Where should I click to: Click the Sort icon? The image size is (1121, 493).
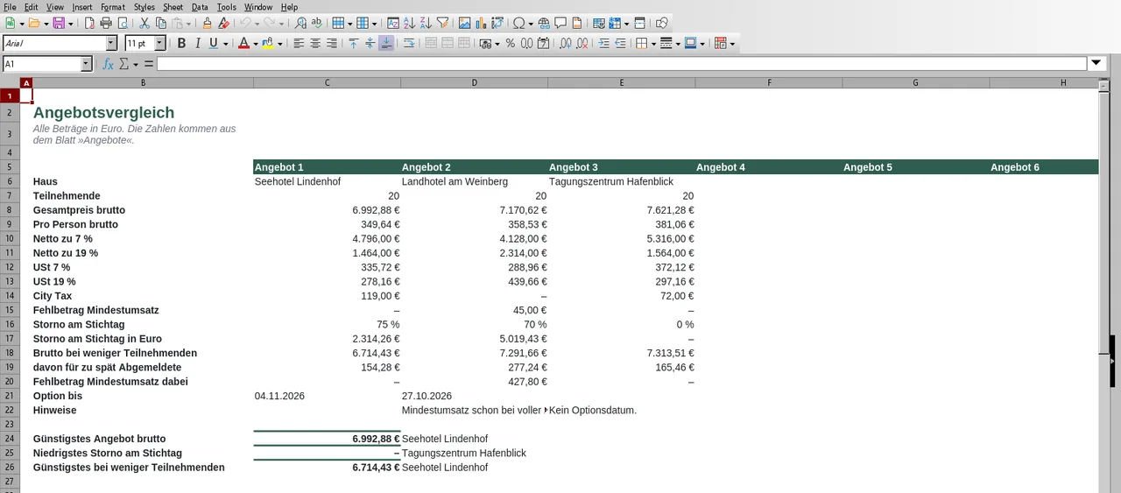[x=393, y=23]
